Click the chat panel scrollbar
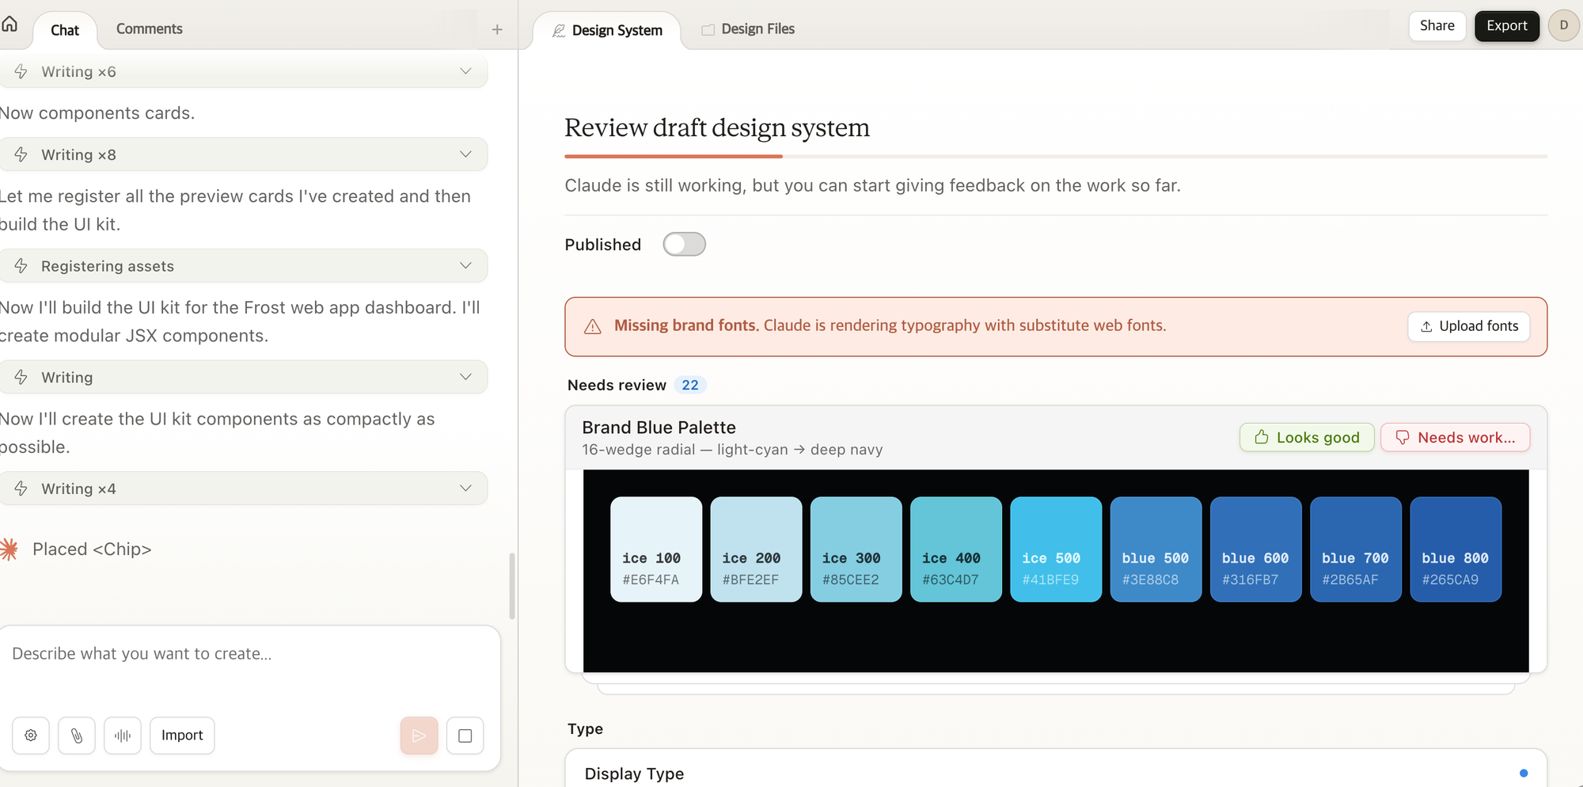The image size is (1583, 787). 512,586
